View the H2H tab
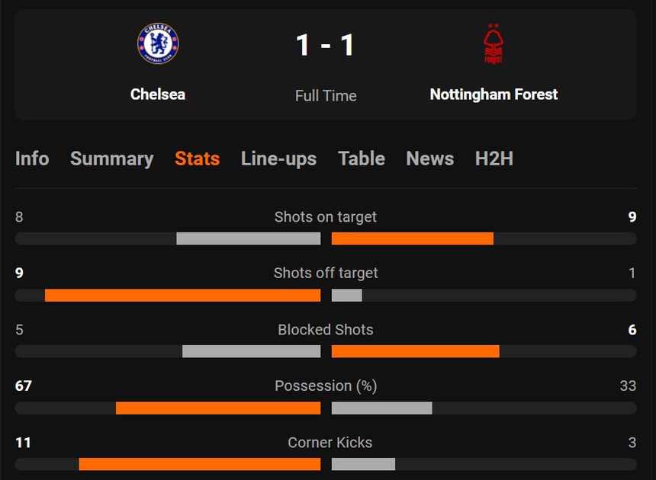The image size is (656, 480). coord(495,158)
